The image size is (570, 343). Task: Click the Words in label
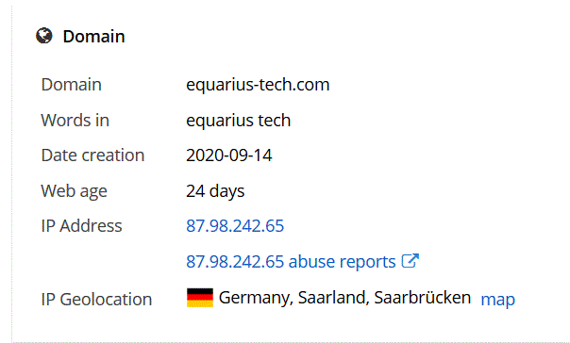point(75,120)
